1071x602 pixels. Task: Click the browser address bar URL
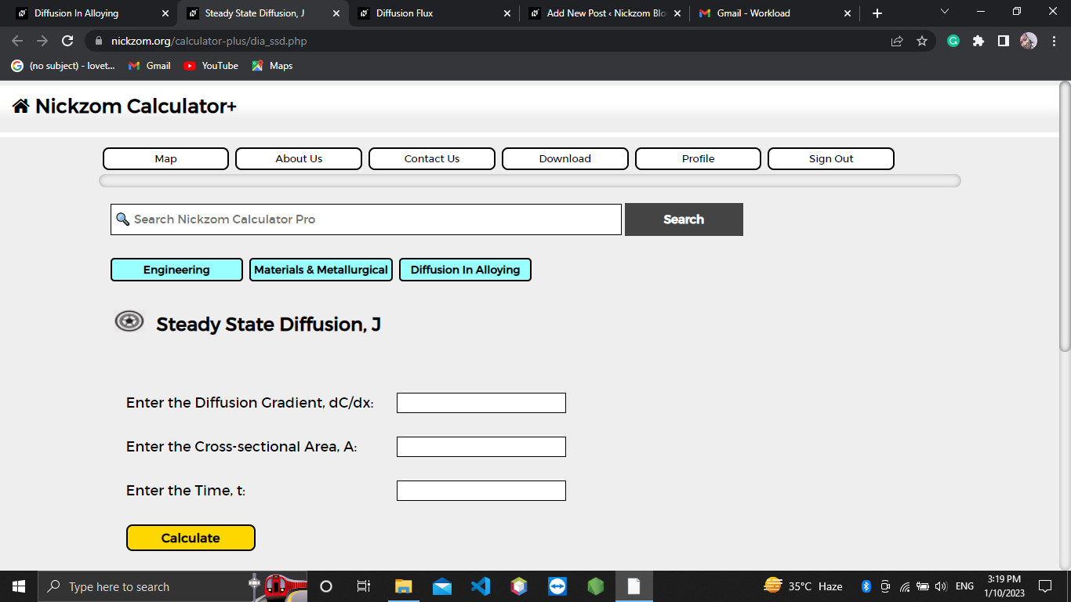(209, 41)
